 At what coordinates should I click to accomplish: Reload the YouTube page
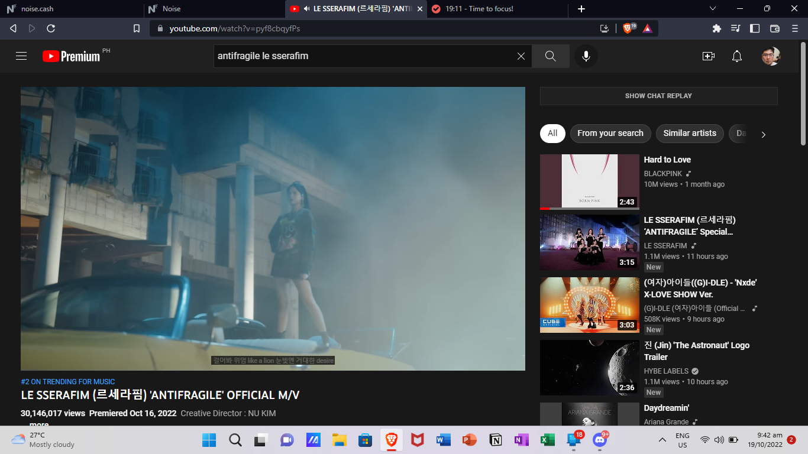[x=51, y=28]
